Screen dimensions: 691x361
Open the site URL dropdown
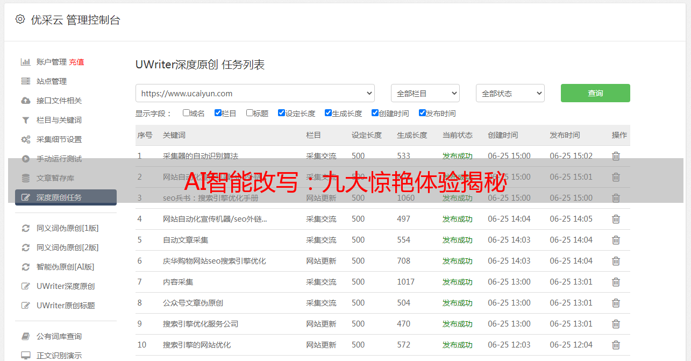tap(255, 93)
